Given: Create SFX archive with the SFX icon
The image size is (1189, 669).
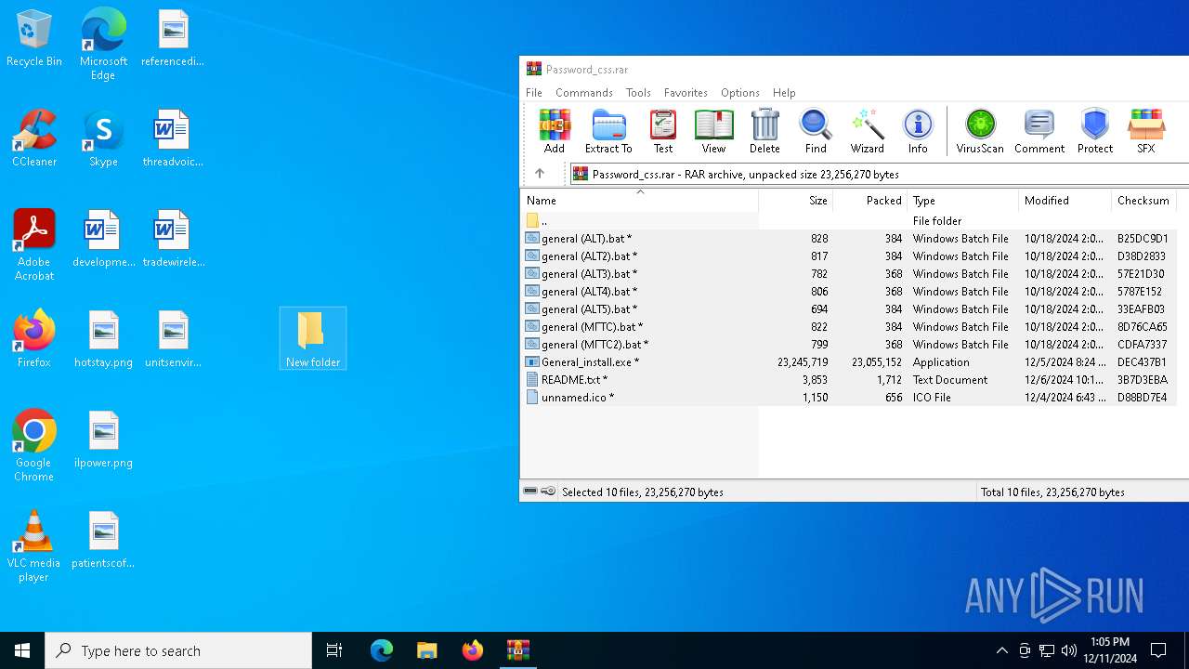Looking at the screenshot, I should [1146, 131].
